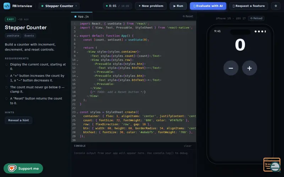Viewport: 284px width, 177px height.
Task: Generate a New problem
Action: [x=151, y=6]
